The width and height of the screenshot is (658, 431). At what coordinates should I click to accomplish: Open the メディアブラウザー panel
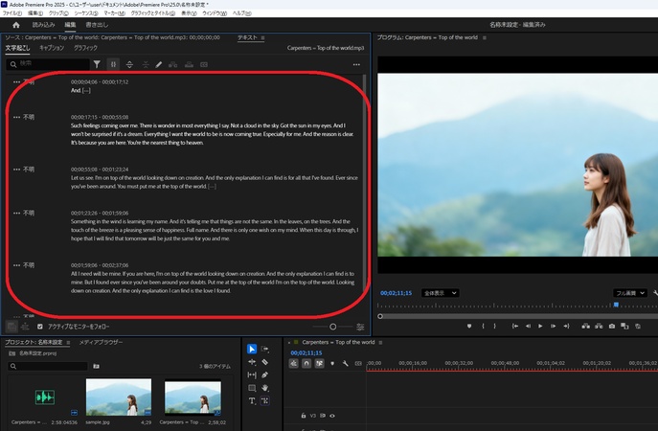(101, 342)
